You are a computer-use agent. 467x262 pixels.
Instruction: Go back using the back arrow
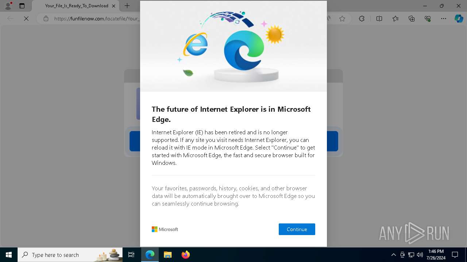(x=10, y=19)
